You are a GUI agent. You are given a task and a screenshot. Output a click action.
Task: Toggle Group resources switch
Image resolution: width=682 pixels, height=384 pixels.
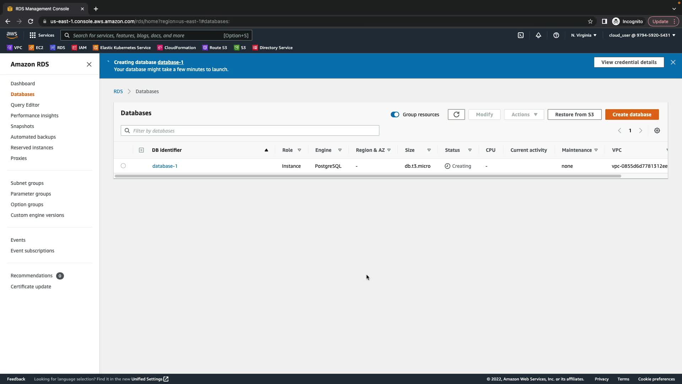tap(395, 114)
